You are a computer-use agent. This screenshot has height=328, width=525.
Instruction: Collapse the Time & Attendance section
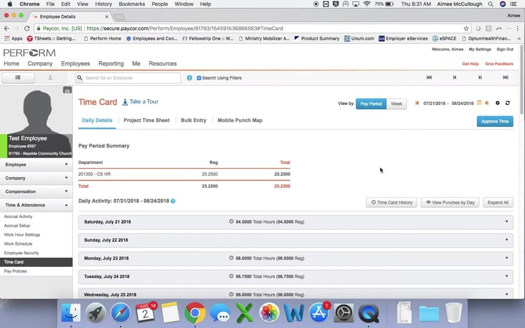coord(36,205)
